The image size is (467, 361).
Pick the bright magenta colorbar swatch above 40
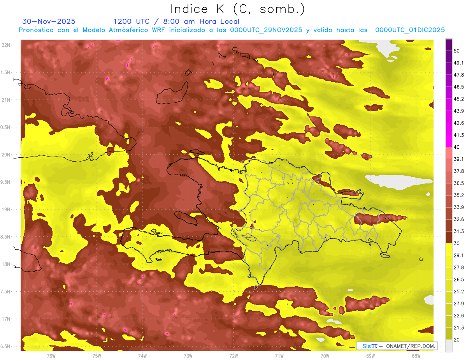click(x=449, y=141)
